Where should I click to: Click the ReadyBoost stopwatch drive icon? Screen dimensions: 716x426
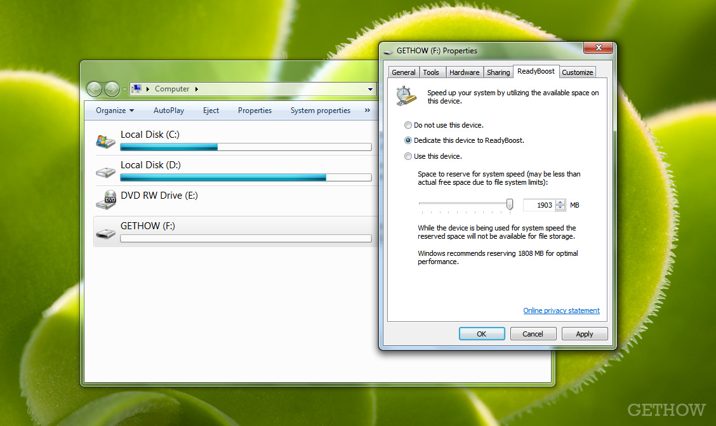point(406,96)
